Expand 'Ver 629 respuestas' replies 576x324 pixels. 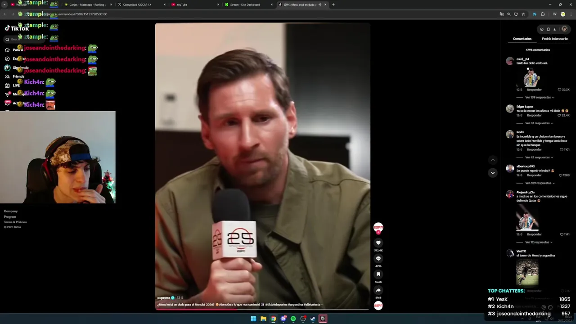click(540, 183)
